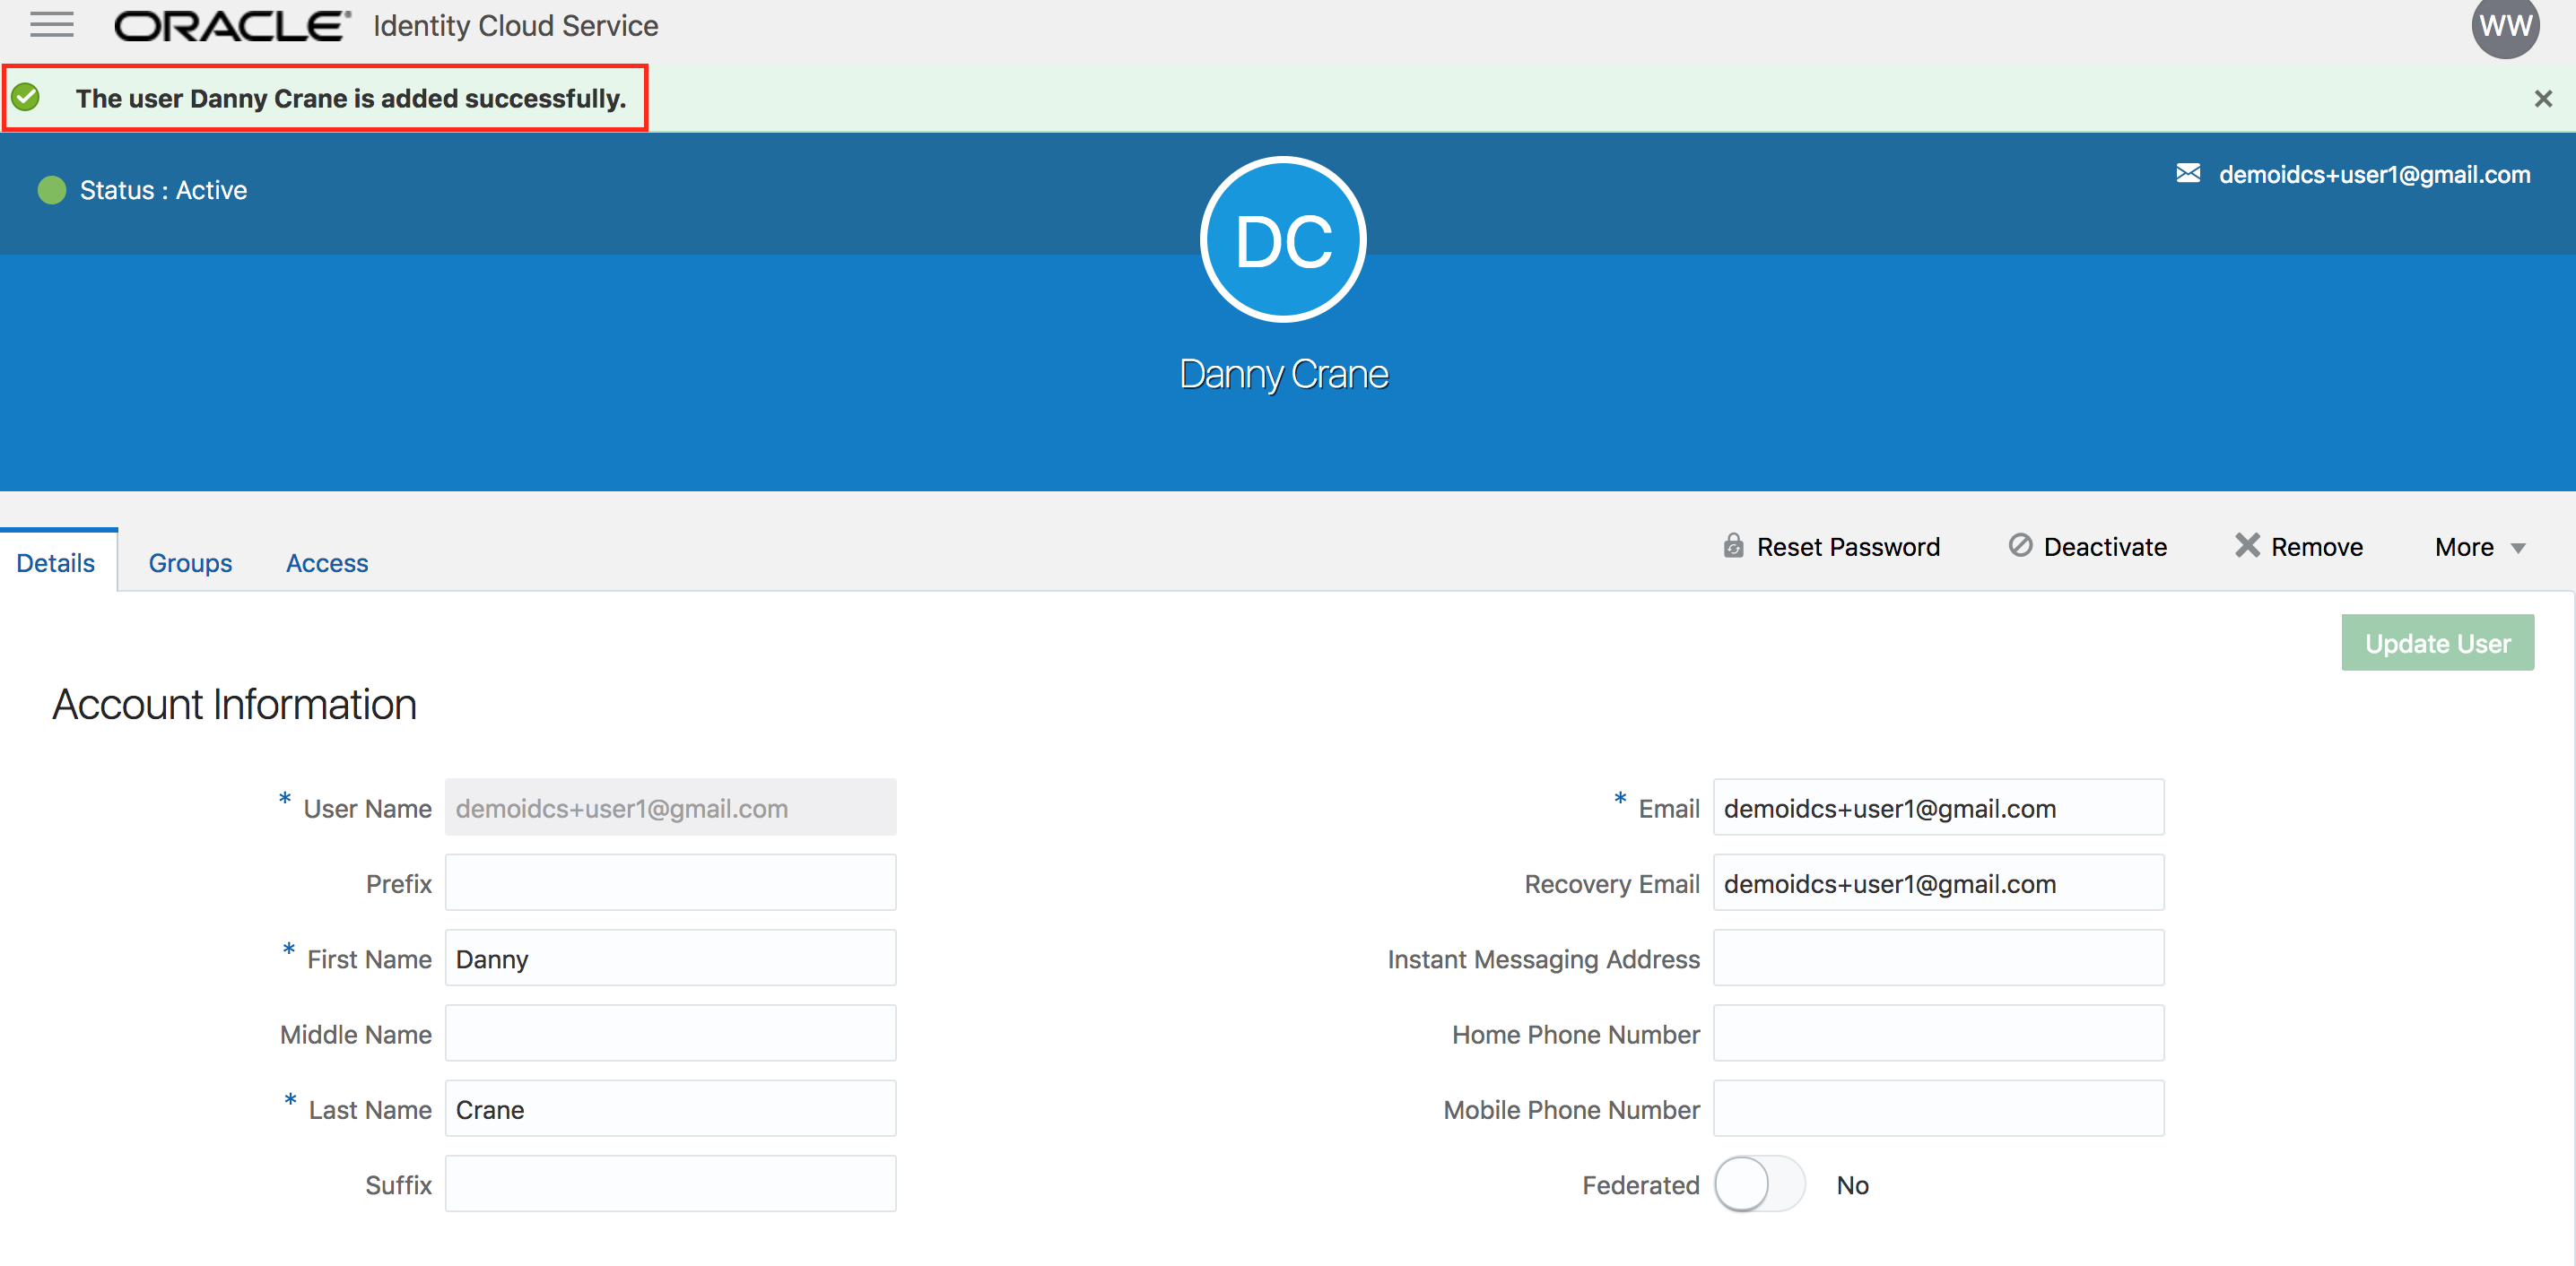Expand the More dropdown menu

point(2479,547)
